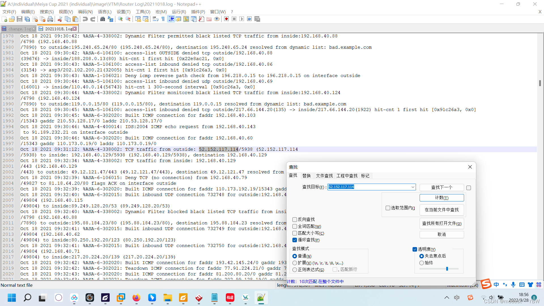
Task: Click the 查找下一个 button
Action: click(441, 187)
